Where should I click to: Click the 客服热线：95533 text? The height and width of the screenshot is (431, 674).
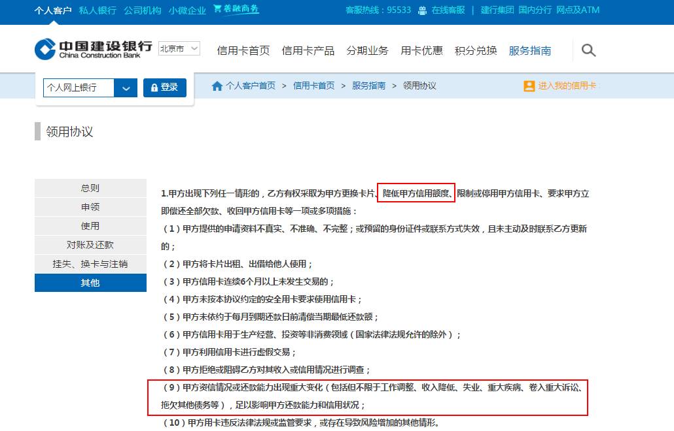point(378,10)
